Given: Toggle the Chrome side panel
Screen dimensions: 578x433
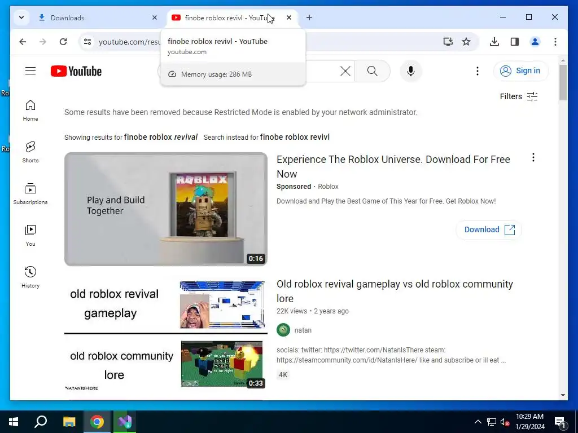Looking at the screenshot, I should coord(515,42).
